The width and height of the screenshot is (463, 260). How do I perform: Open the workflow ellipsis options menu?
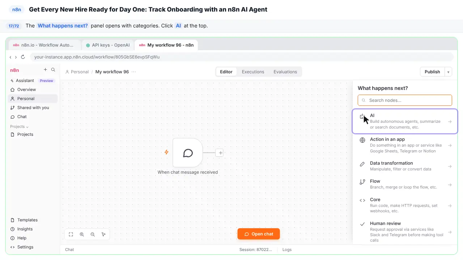tap(134, 72)
